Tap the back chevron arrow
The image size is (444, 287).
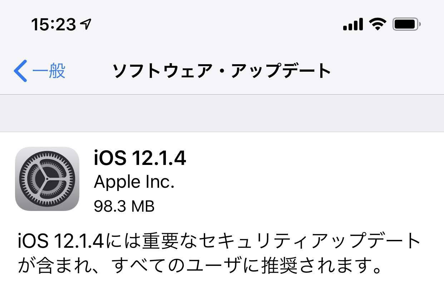20,71
